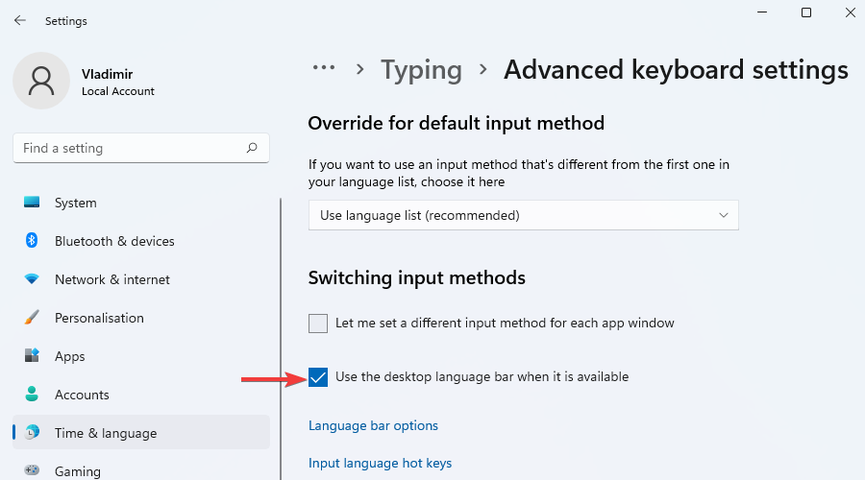The image size is (865, 480).
Task: Go to Typing in the breadcrumb
Action: click(421, 70)
